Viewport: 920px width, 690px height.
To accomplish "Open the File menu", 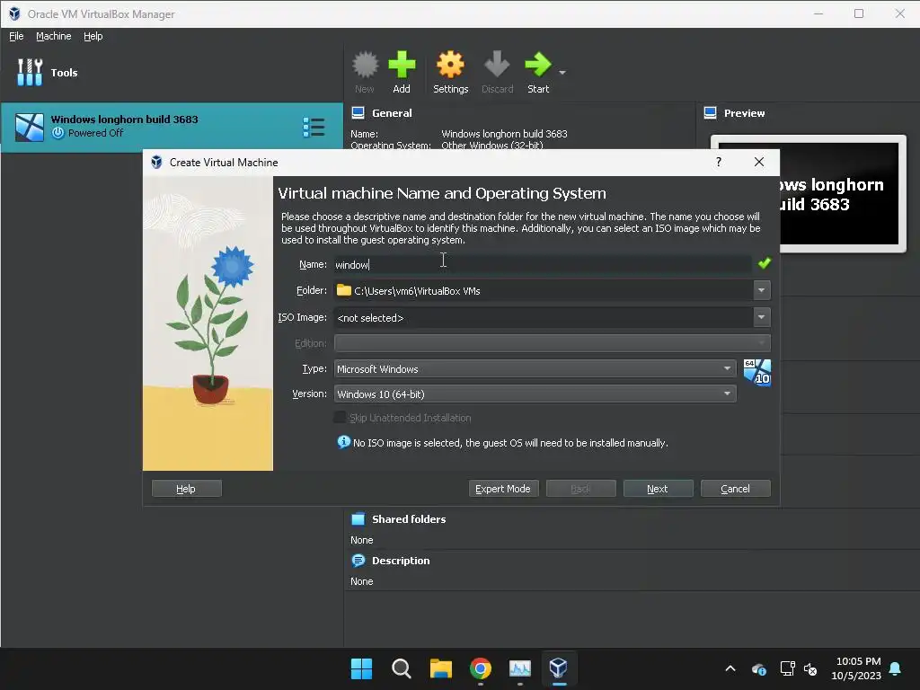I will click(16, 36).
